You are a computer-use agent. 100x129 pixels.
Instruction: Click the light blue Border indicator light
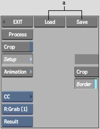point(96,84)
